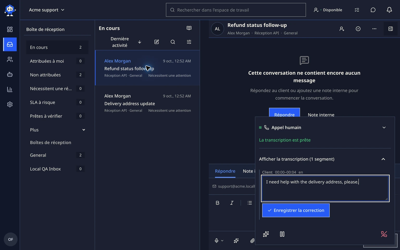Open the task checklist icon in top bar
The image size is (400, 250).
point(357,10)
